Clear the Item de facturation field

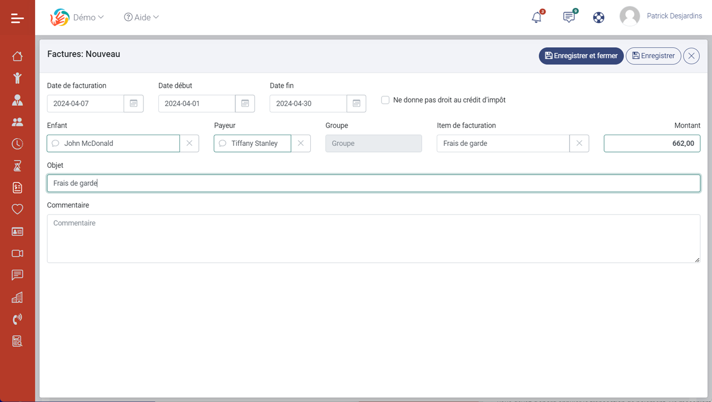(579, 143)
